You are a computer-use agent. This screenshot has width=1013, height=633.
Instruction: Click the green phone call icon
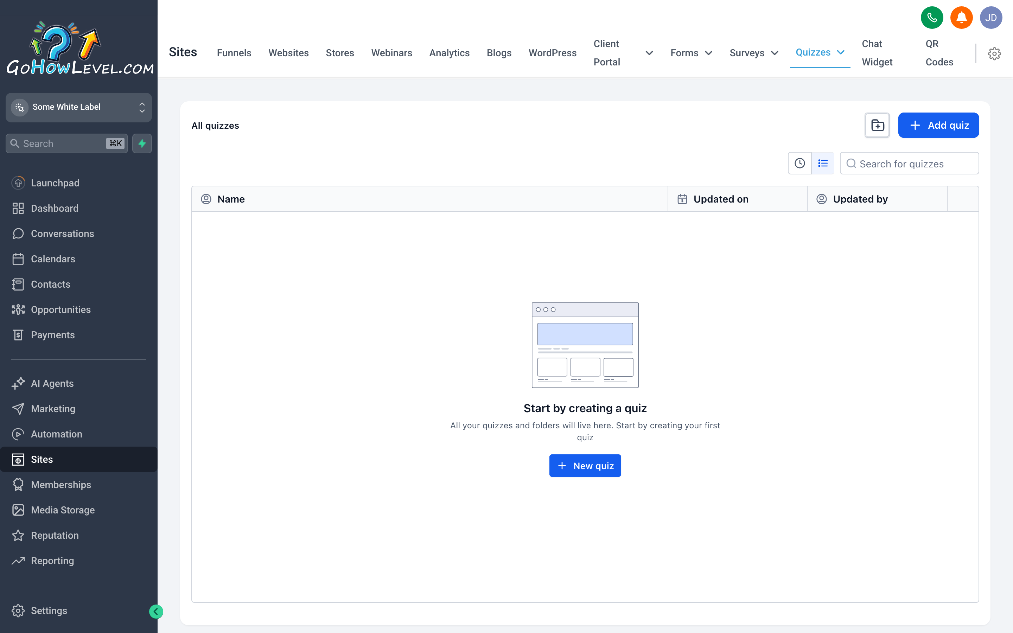[x=932, y=18]
